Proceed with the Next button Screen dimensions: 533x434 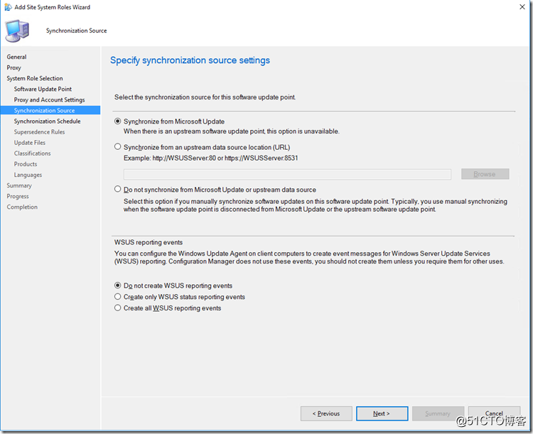(382, 413)
